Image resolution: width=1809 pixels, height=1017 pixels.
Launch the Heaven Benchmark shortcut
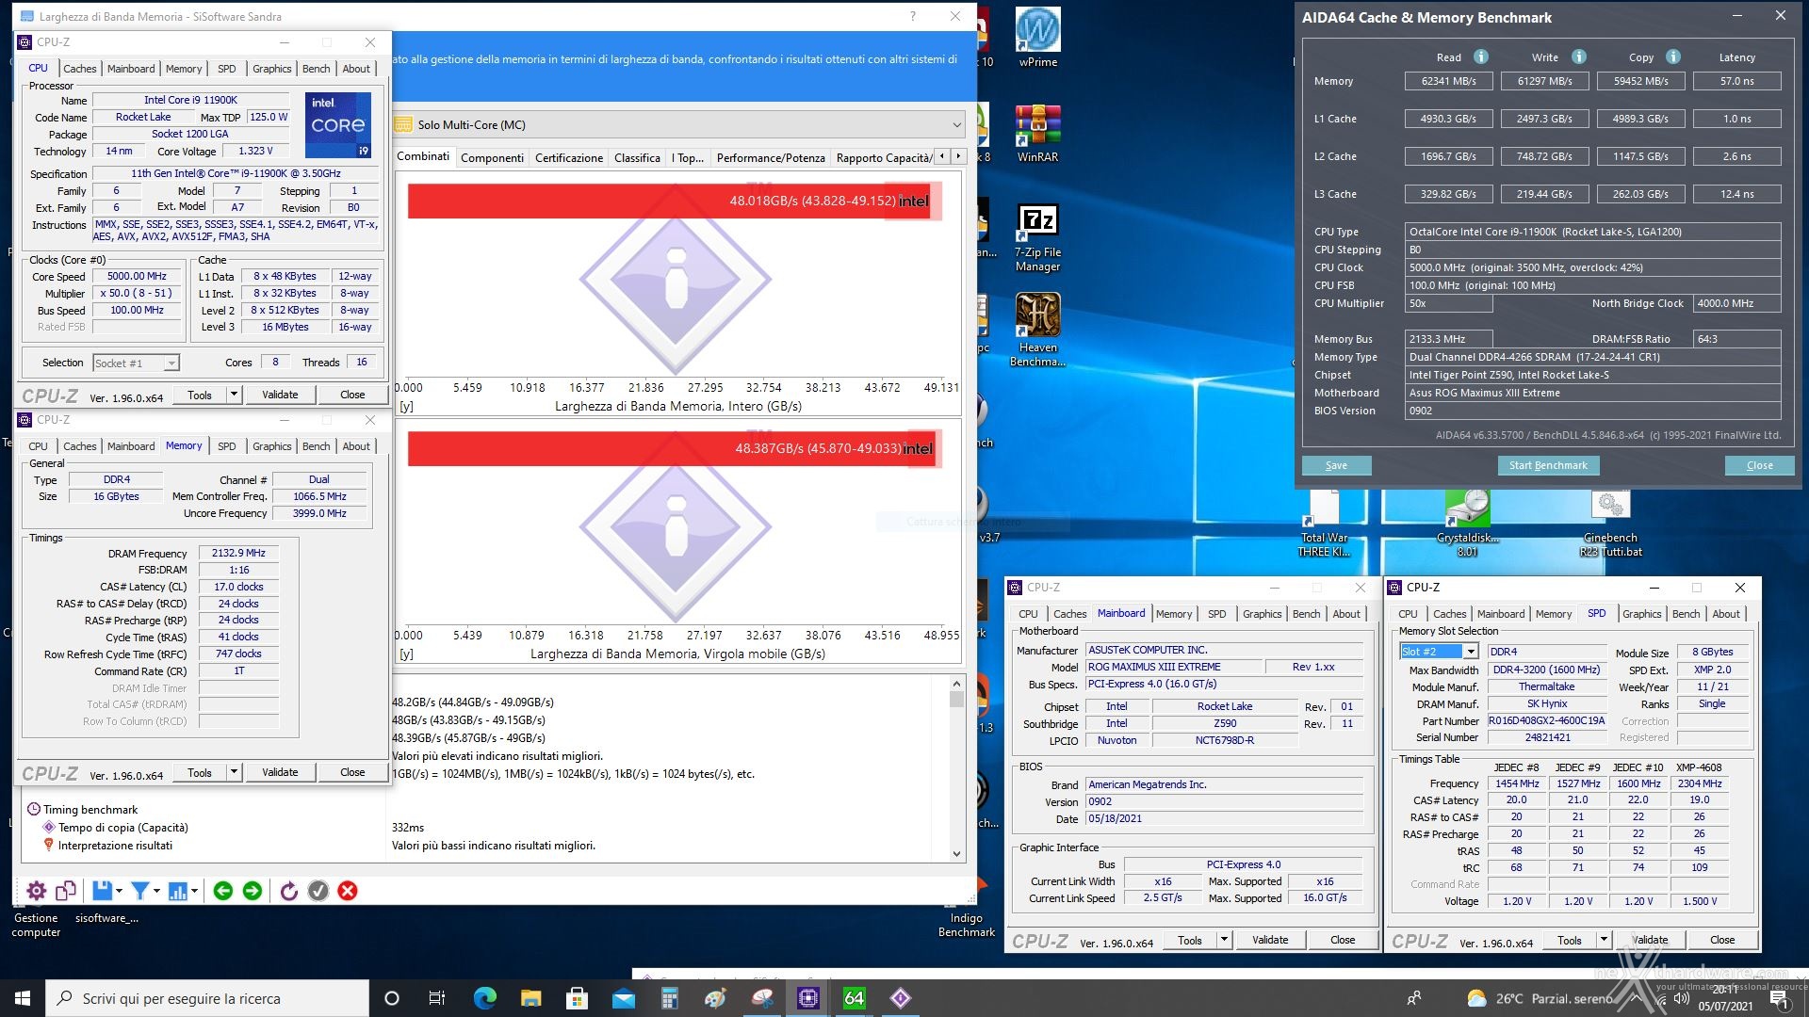click(x=1037, y=329)
